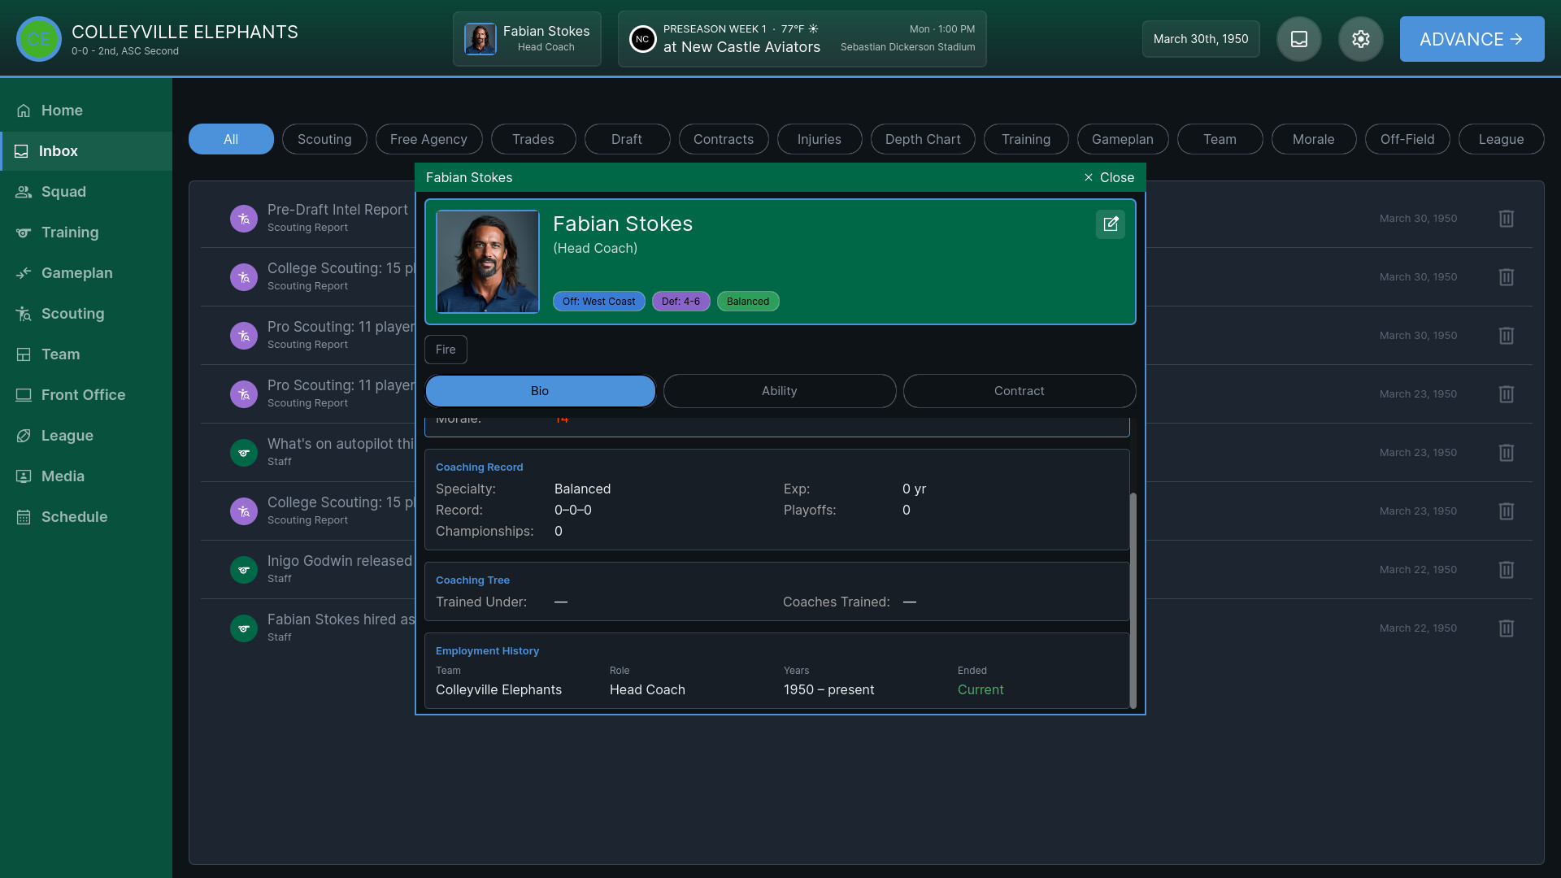Open Front Office in the sidebar
Viewport: 1561px width, 878px height.
point(86,395)
